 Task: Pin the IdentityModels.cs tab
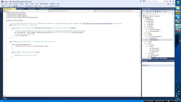pos(13,9)
